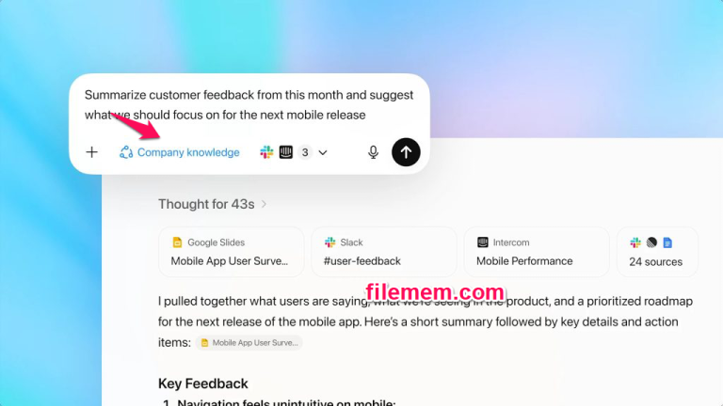This screenshot has width=723, height=406.
Task: Click the Intercom icon in prompt bar
Action: coord(286,152)
